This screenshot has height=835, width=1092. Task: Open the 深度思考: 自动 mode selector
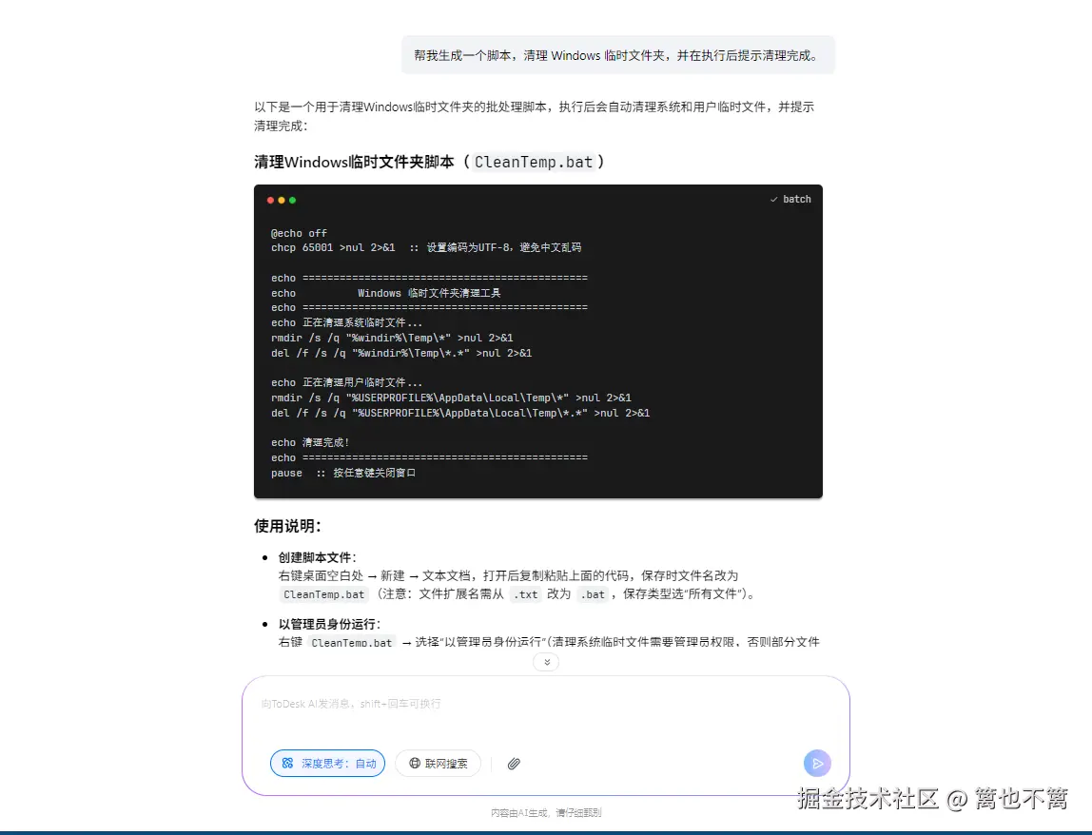tap(327, 764)
